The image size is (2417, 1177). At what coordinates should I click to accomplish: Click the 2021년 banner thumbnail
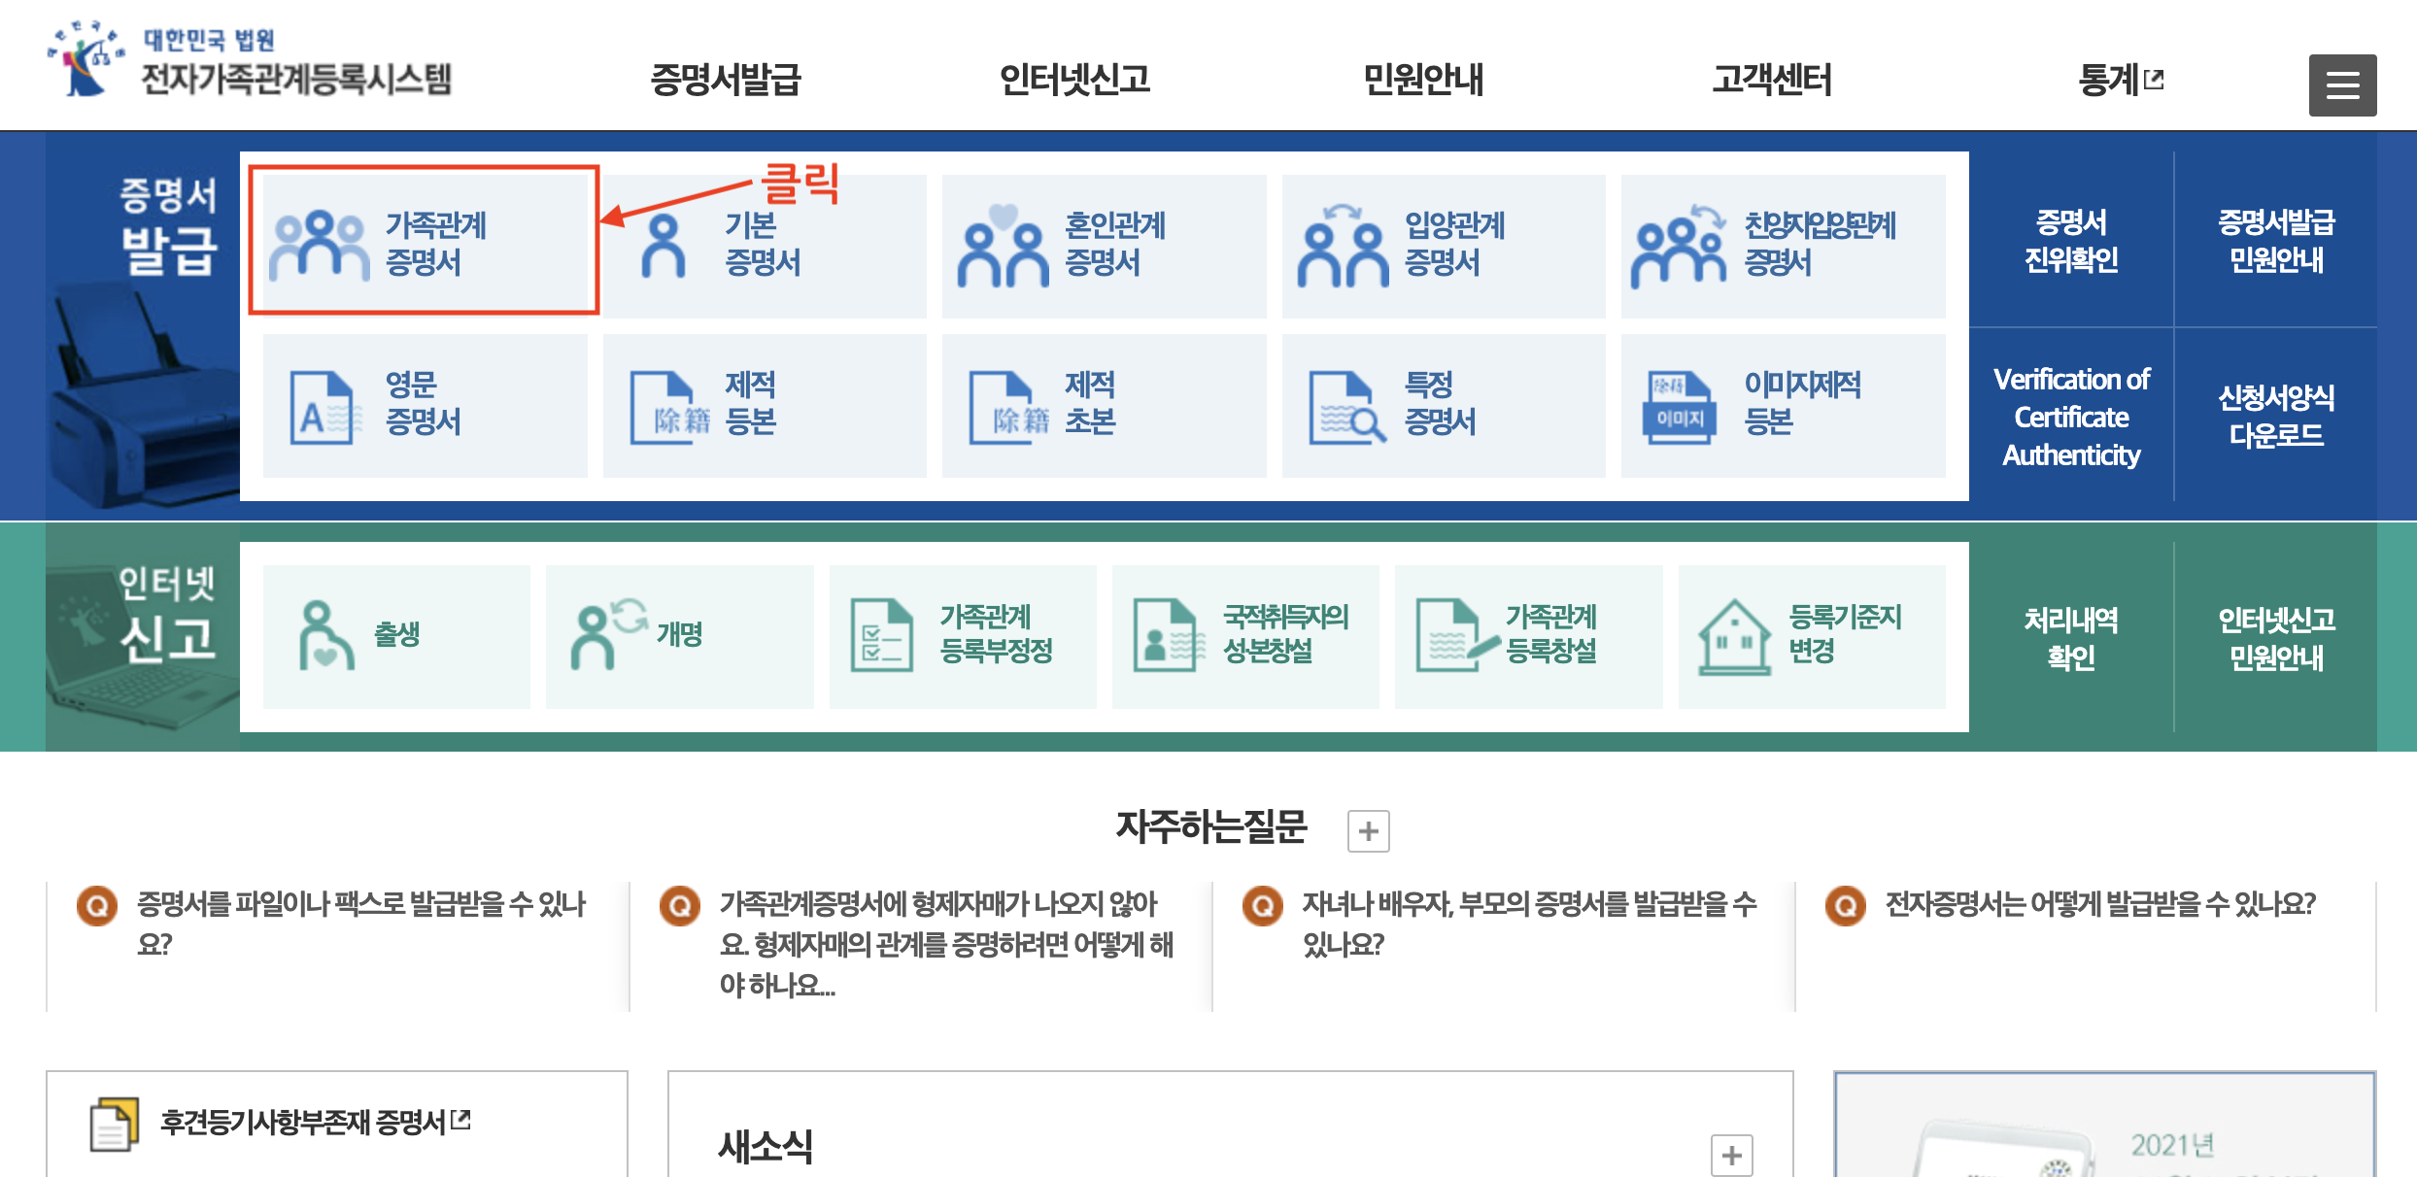(x=2104, y=1125)
